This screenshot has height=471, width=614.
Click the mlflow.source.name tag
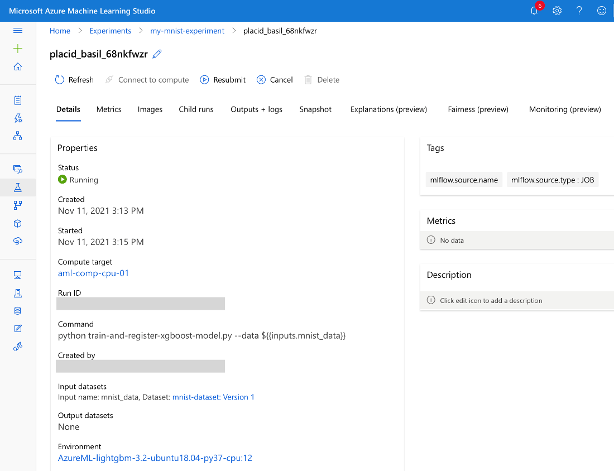(464, 180)
